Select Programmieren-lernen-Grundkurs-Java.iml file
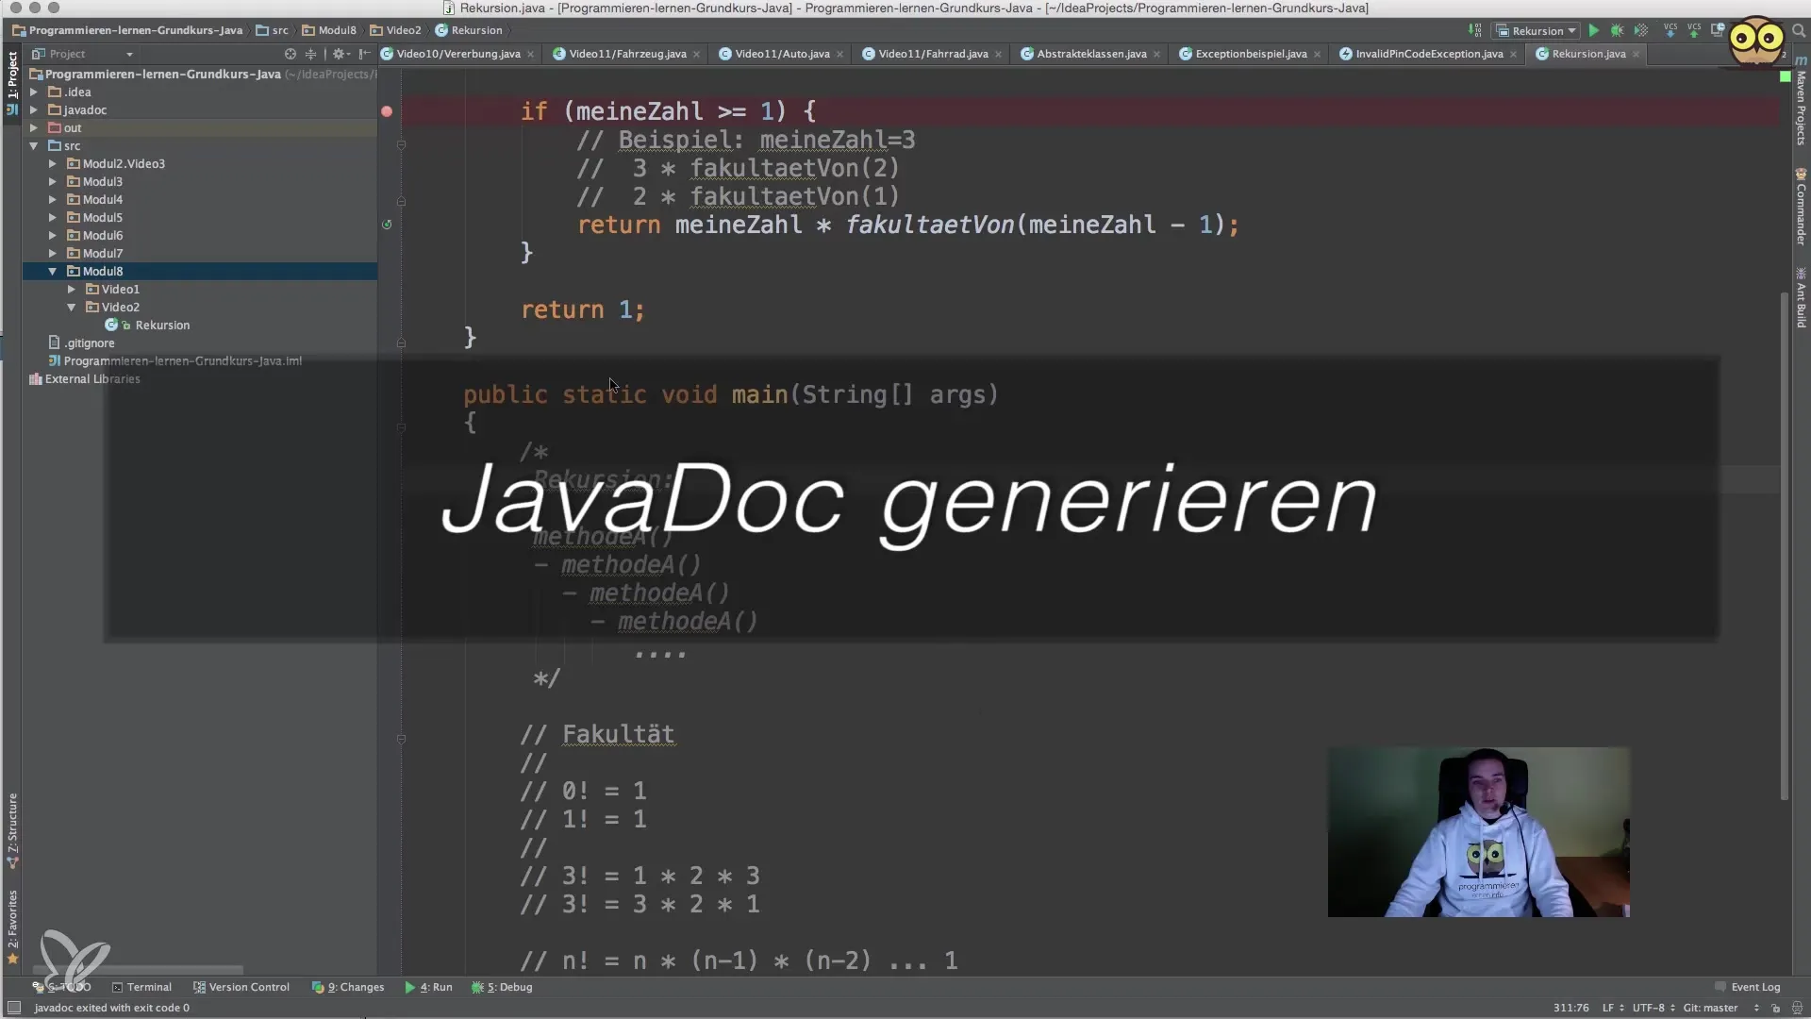The height and width of the screenshot is (1019, 1811). tap(174, 360)
